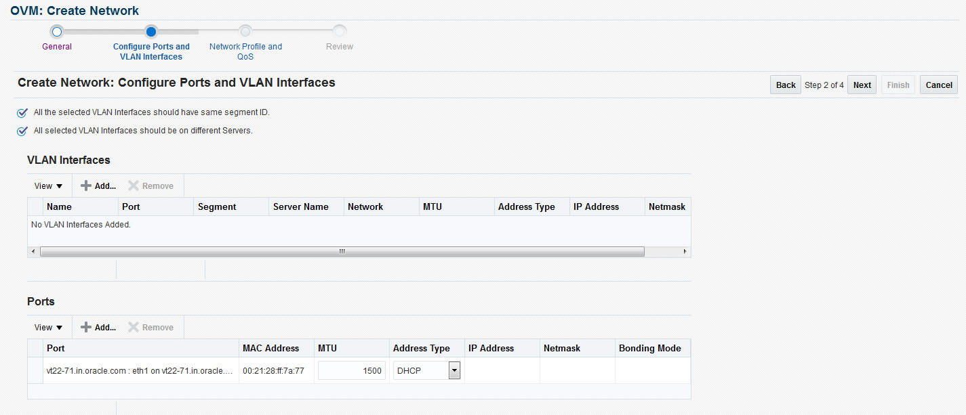Click the MTU column header in Ports table
Viewport: 966px width, 415px height.
pyautogui.click(x=352, y=349)
